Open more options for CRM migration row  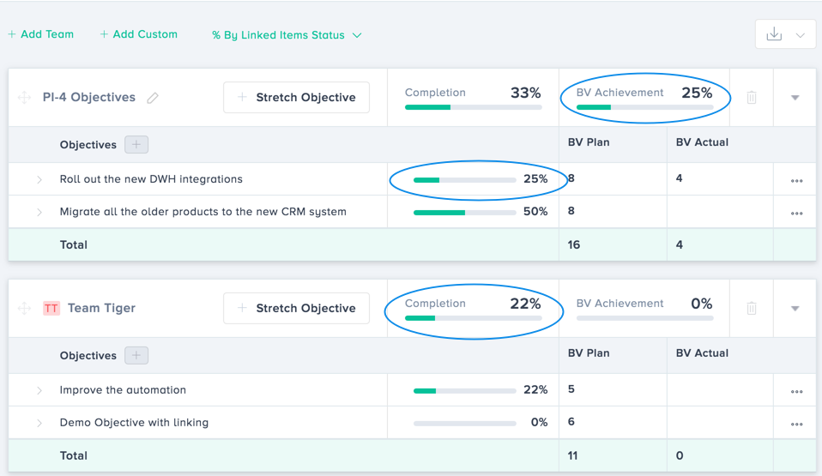click(797, 213)
